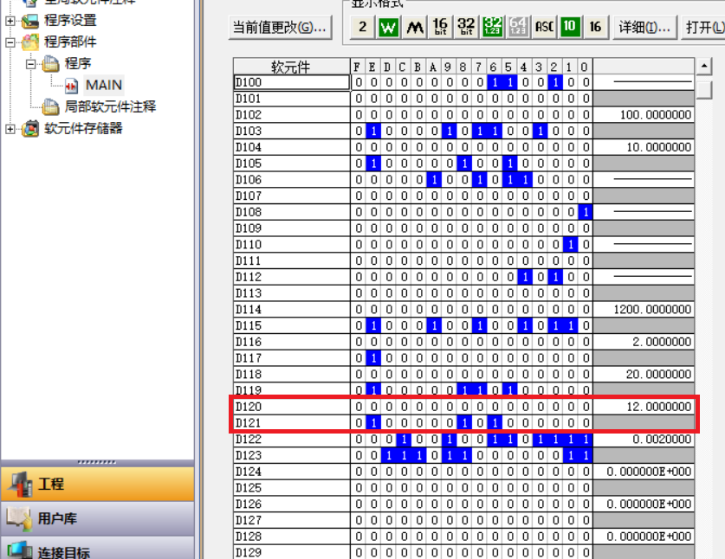Toggle bit 6 of D100

click(x=494, y=83)
